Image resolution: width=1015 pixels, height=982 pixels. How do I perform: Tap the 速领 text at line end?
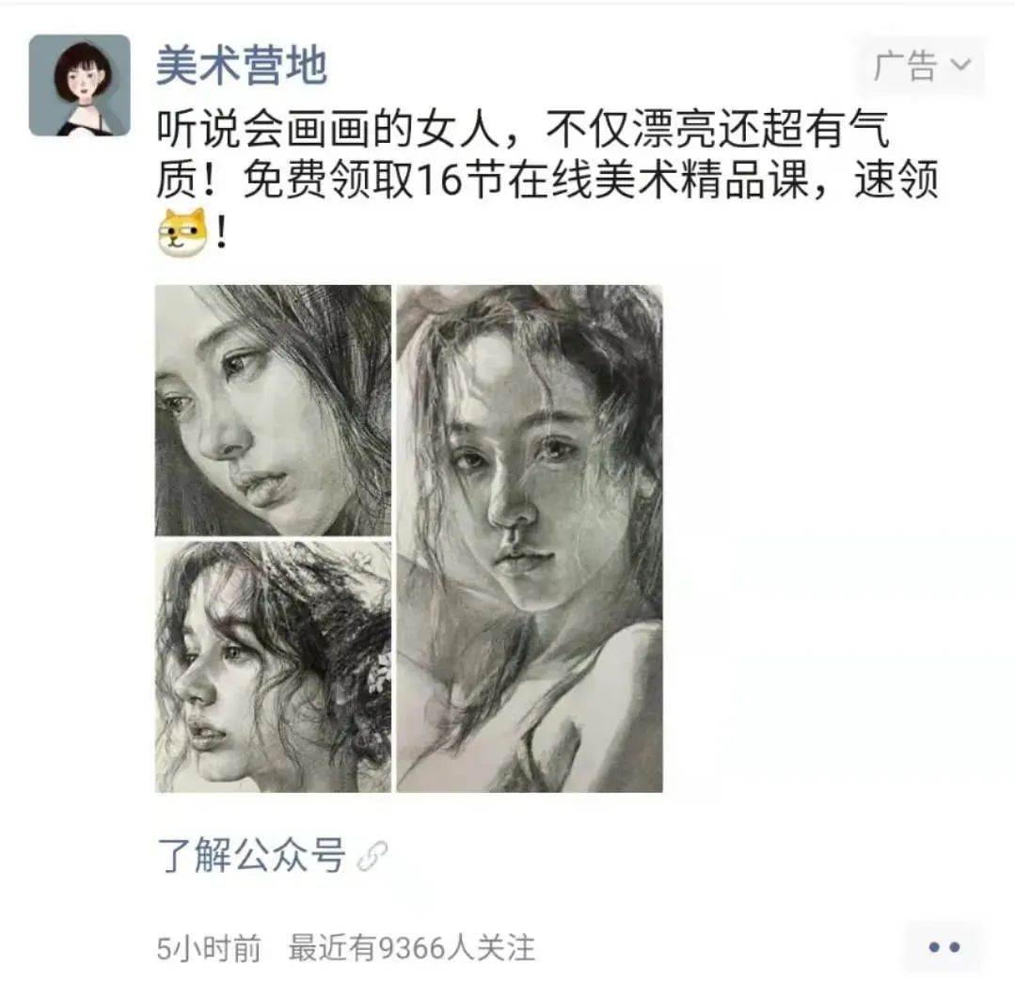point(896,180)
